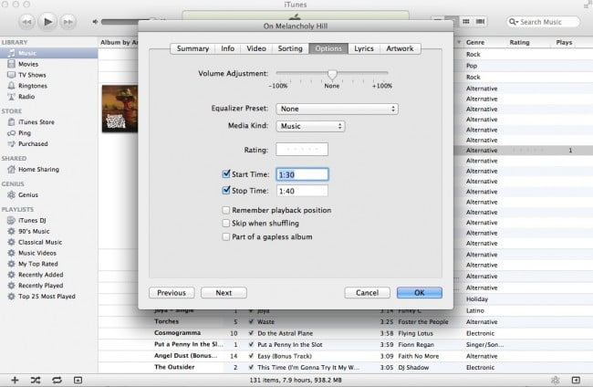Show the artwork viewer in bottom bar
Image resolution: width=593 pixels, height=387 pixels.
78,380
